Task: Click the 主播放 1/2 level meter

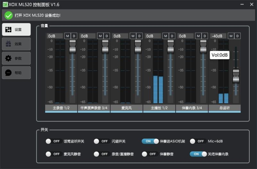Action: (x=158, y=71)
